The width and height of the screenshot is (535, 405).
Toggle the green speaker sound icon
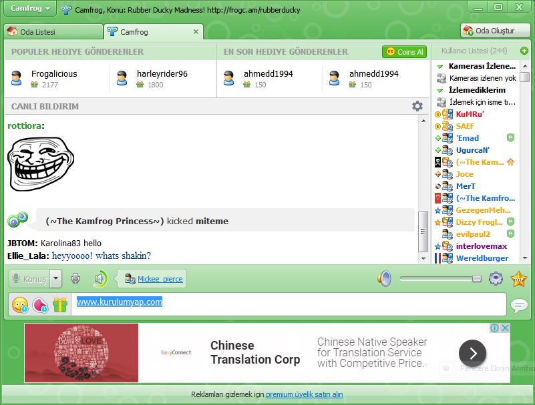coord(100,279)
